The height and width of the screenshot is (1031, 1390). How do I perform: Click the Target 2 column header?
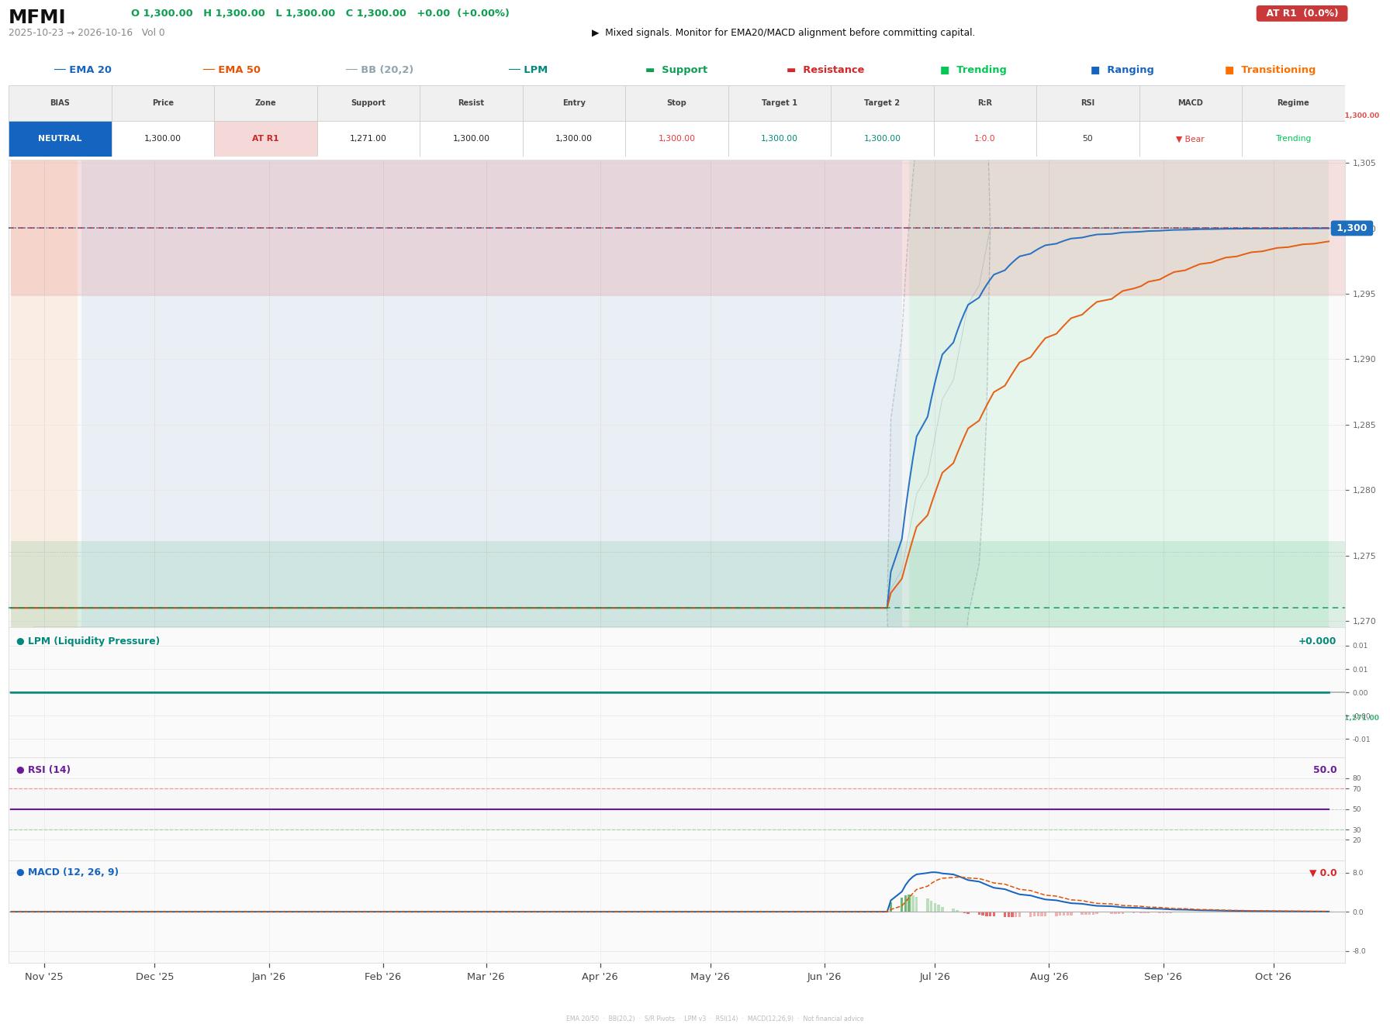882,103
